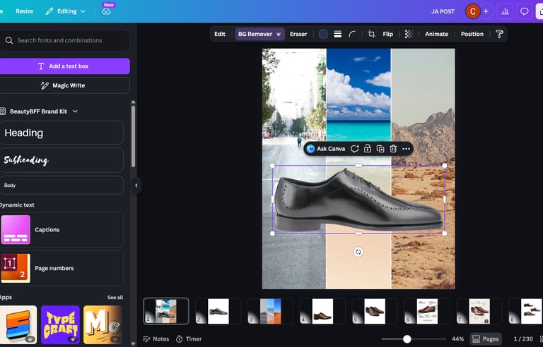Toggle the Pages view button
This screenshot has width=543, height=347.
tap(486, 339)
